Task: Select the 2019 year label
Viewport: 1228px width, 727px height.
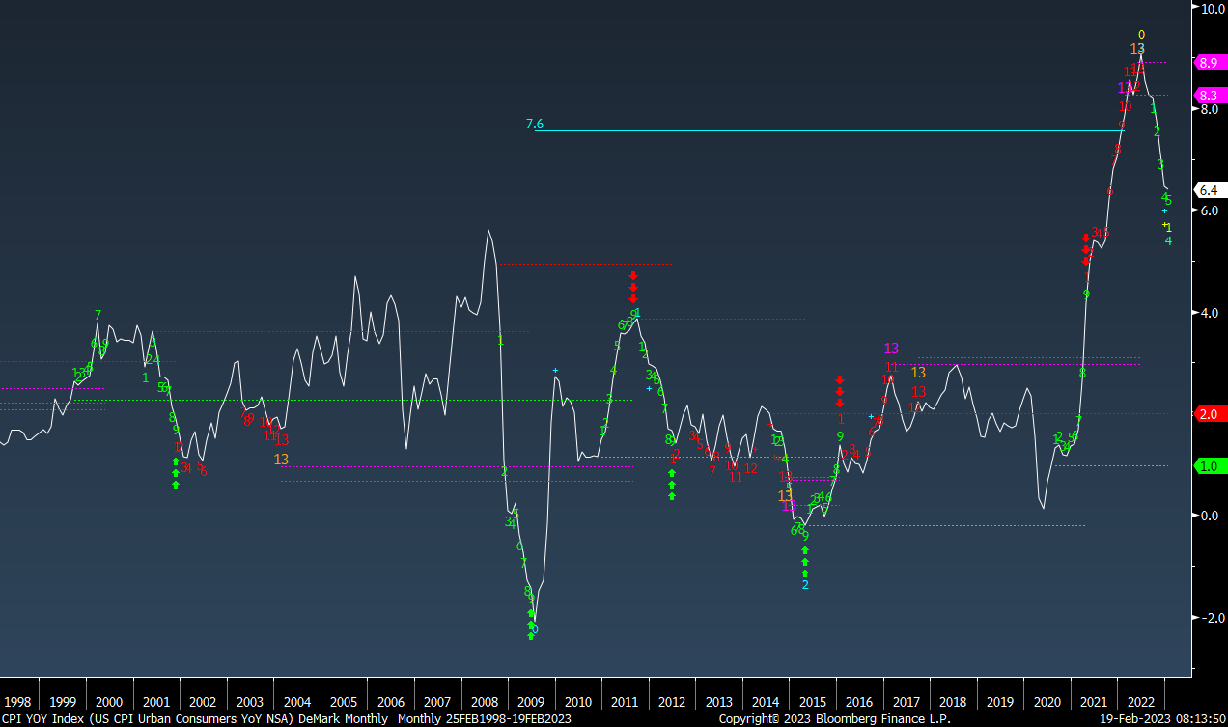Action: point(999,702)
